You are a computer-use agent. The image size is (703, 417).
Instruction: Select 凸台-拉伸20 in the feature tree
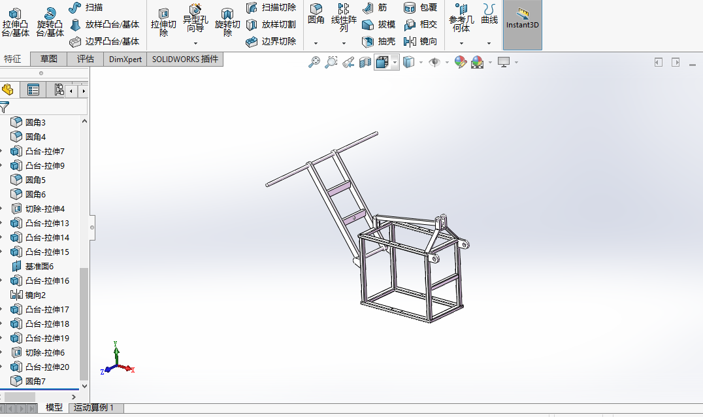[x=40, y=367]
